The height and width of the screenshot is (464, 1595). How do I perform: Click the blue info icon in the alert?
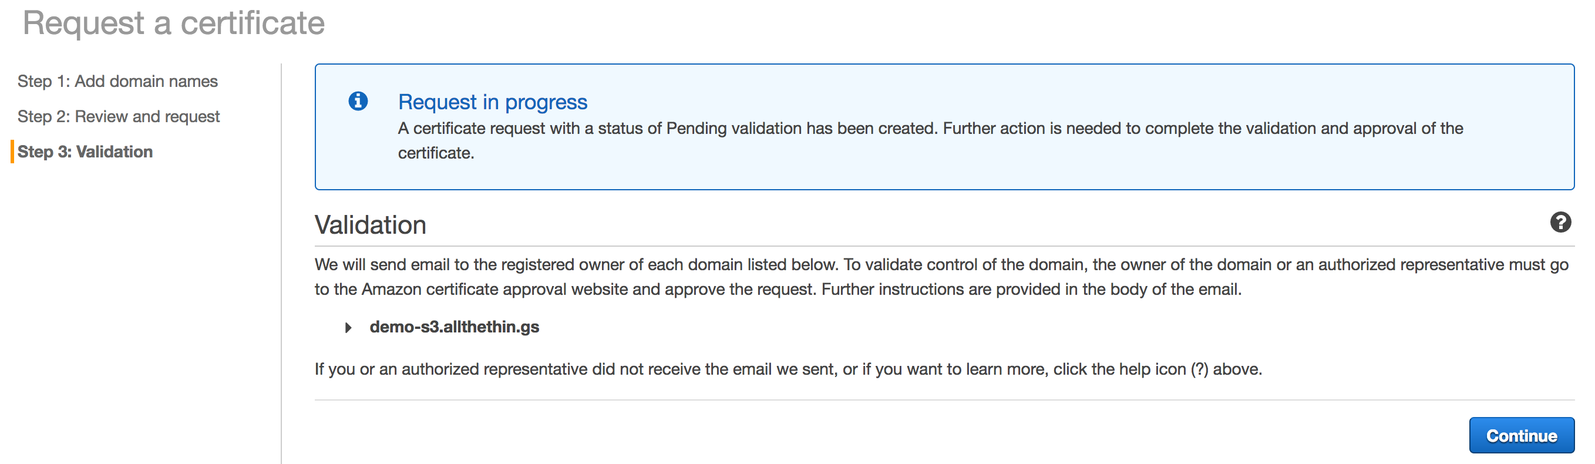[x=358, y=101]
